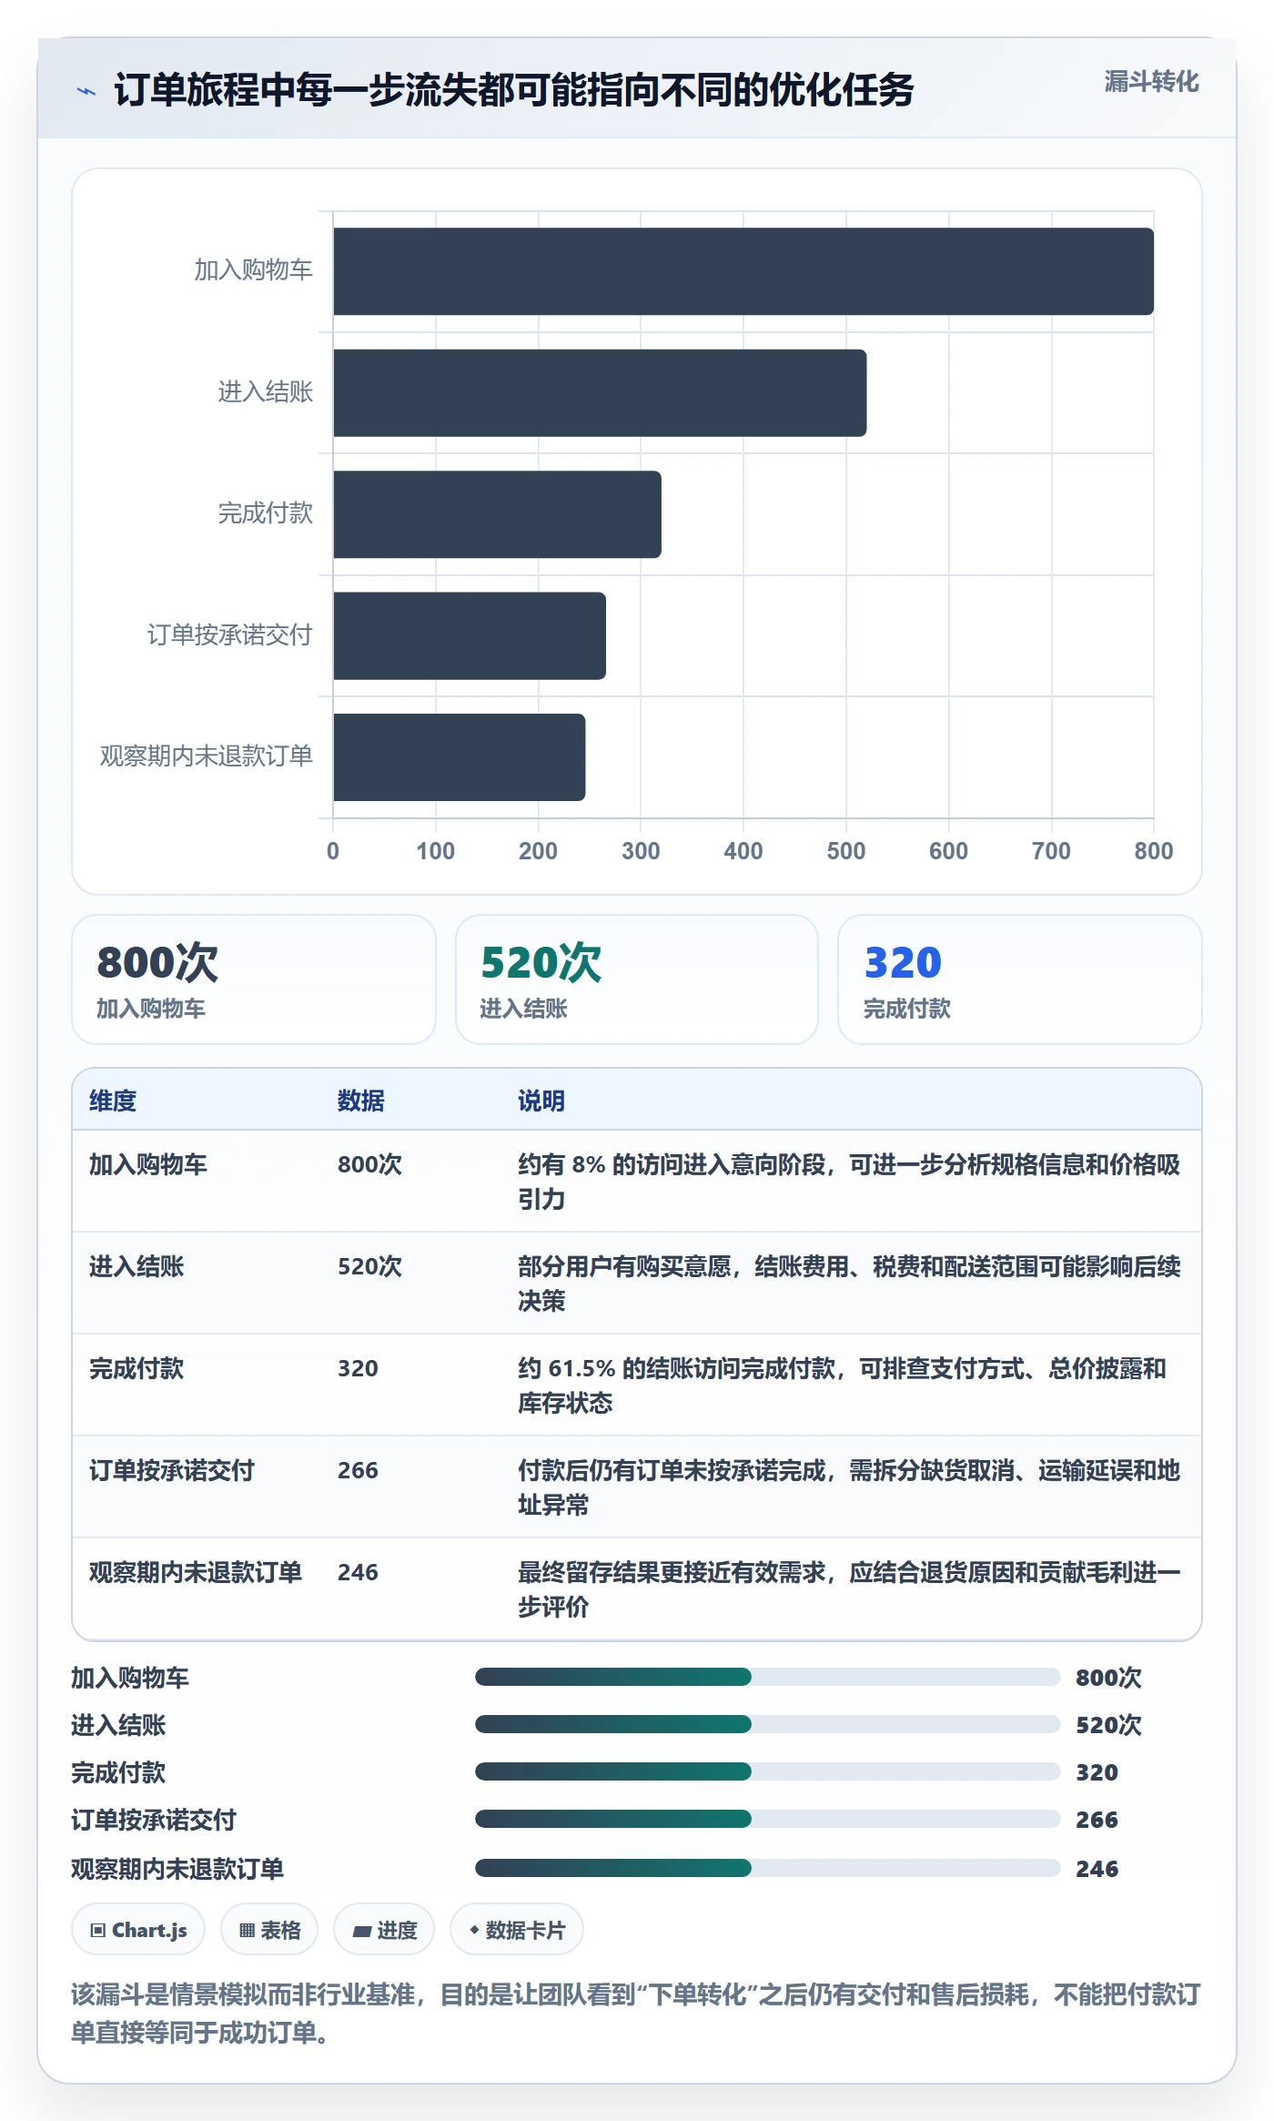Click the 800 tick label on the chart axis
This screenshot has height=2121, width=1274.
[x=1154, y=851]
